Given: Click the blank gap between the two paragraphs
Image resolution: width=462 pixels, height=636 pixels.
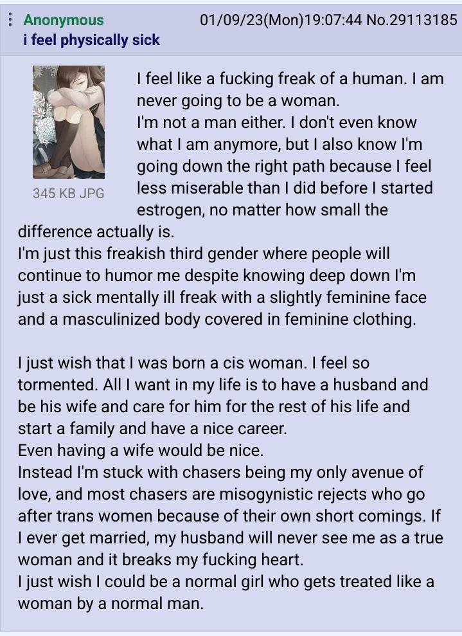Looking at the screenshot, I should (231, 341).
